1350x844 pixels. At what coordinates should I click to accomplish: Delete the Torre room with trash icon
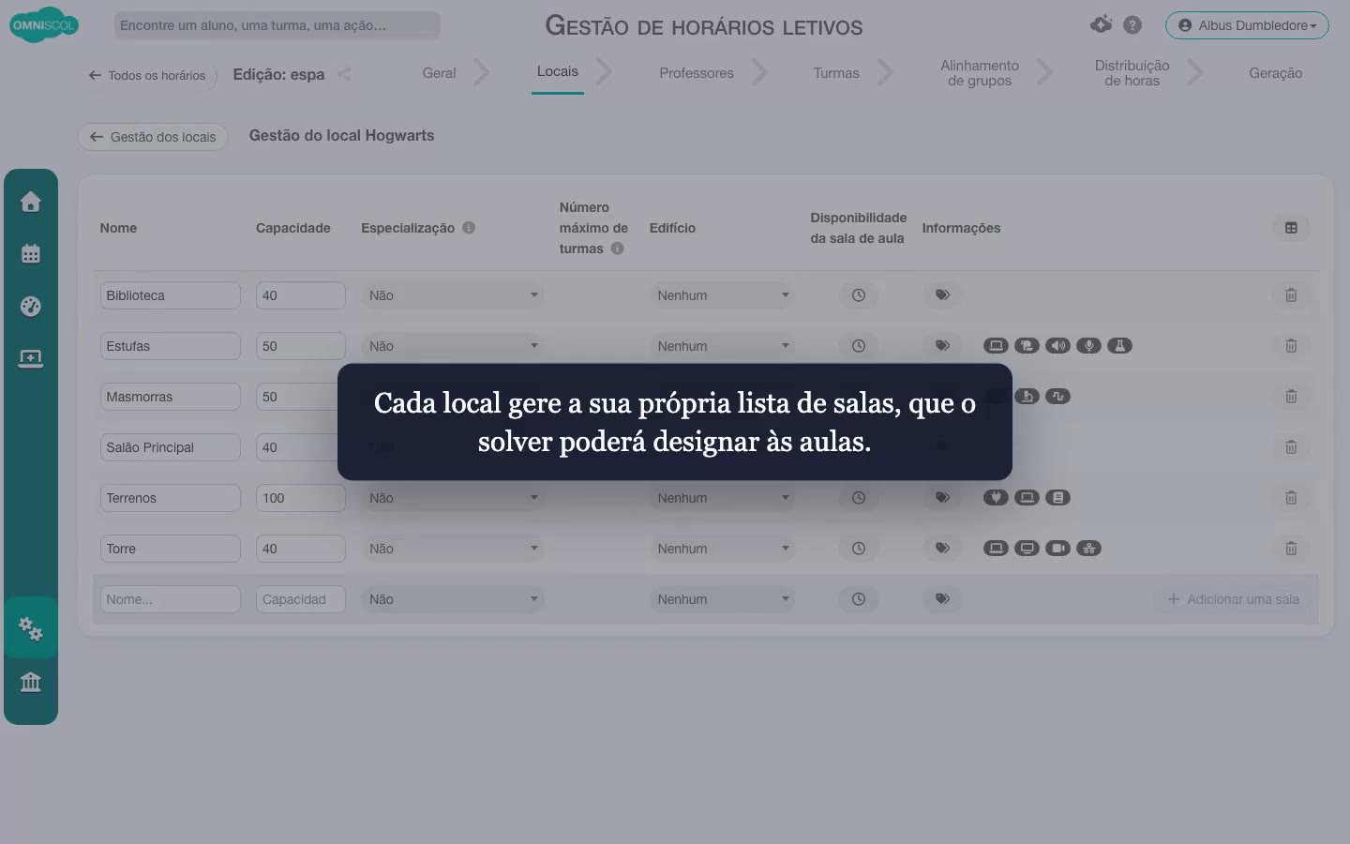(1291, 549)
